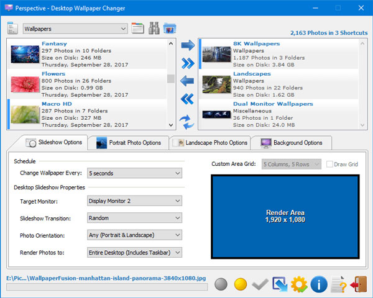Open the Background Options tab

click(291, 143)
